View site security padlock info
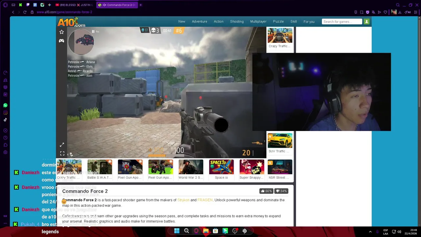The height and width of the screenshot is (237, 421). [32, 12]
